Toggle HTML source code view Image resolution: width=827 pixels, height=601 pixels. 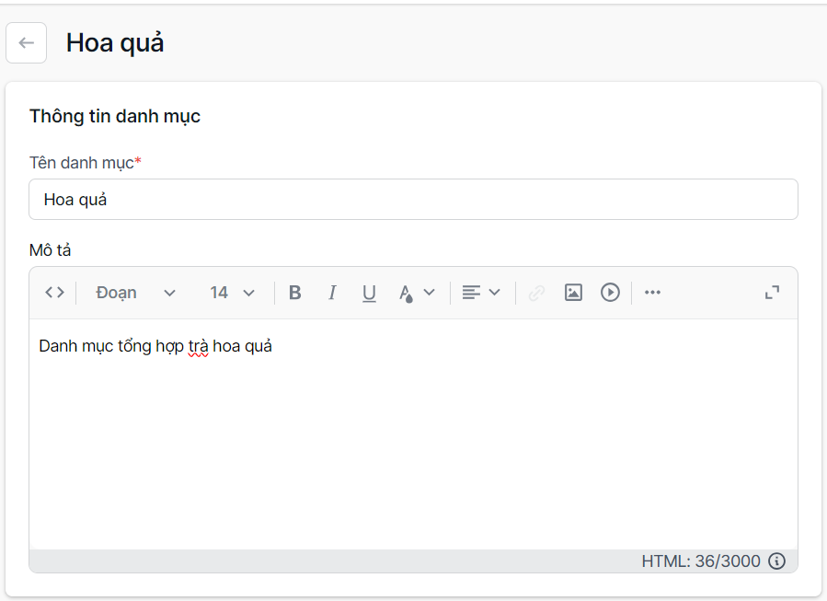(54, 293)
